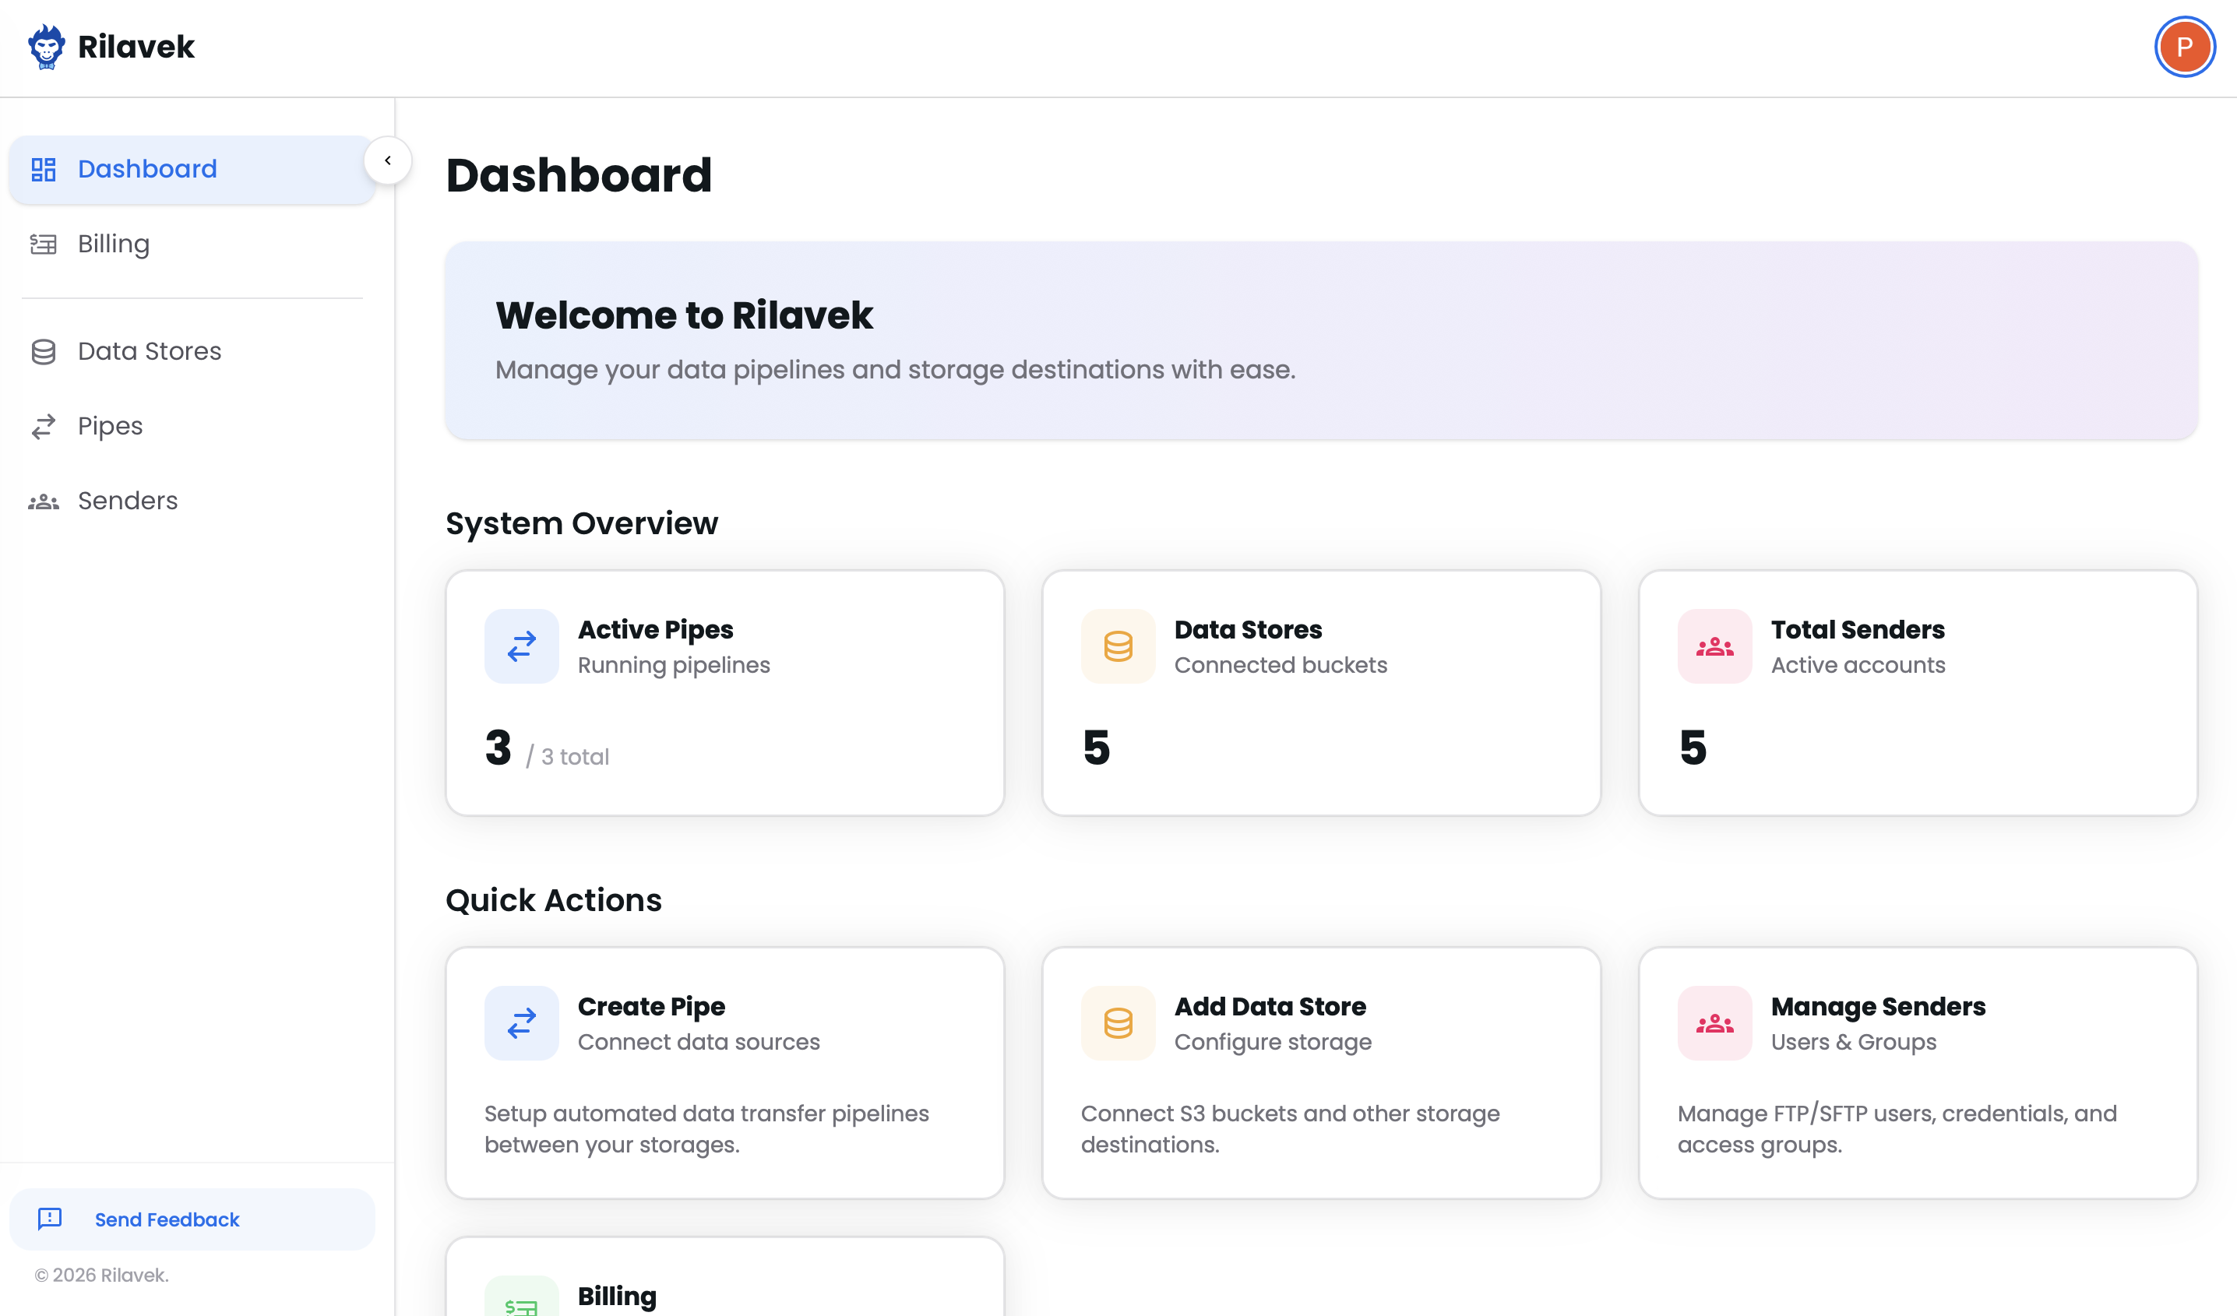Click the Active Pipes count 3
Viewport: 2237px width, 1316px height.
[498, 748]
